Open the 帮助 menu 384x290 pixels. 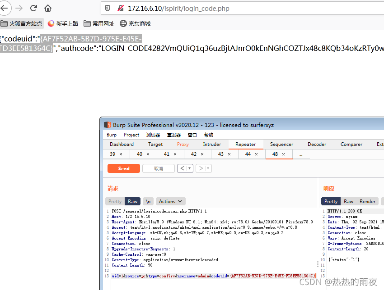pyautogui.click(x=209, y=135)
